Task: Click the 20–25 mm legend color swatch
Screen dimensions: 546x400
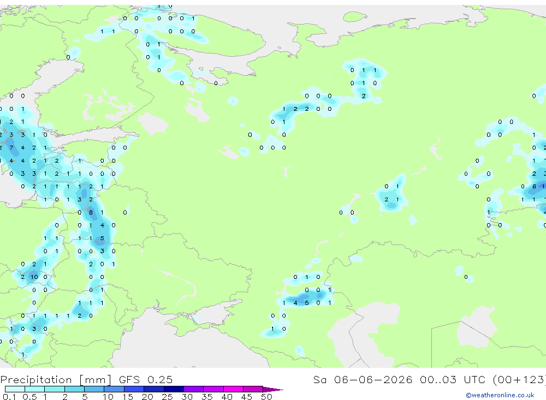Action: tap(154, 389)
